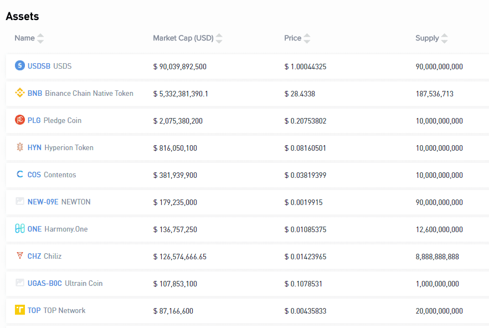
Task: Click the UGAS-B0C placeholder image icon
Action: 19,283
